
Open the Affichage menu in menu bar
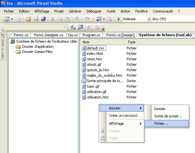point(42,11)
